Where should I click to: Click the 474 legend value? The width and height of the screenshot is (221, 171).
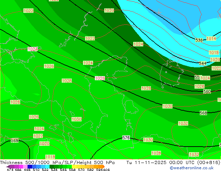[10, 170]
